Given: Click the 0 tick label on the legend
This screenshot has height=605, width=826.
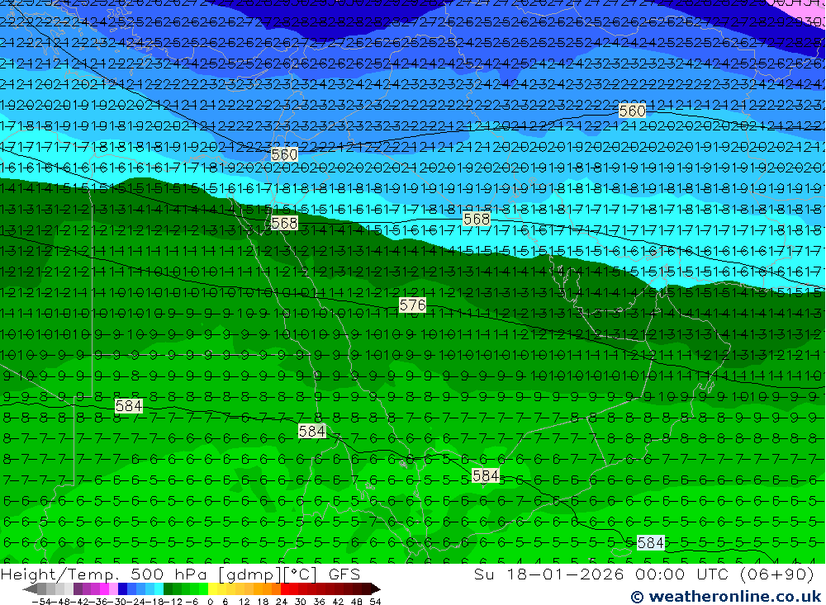Looking at the screenshot, I should click(x=210, y=602).
